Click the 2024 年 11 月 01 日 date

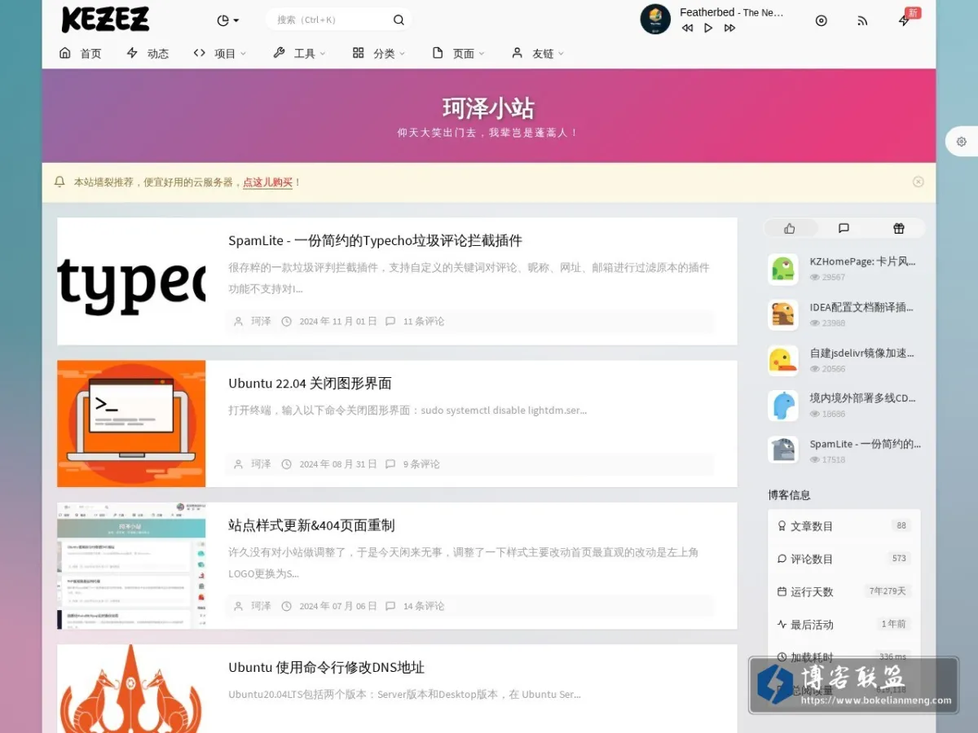[x=338, y=322]
